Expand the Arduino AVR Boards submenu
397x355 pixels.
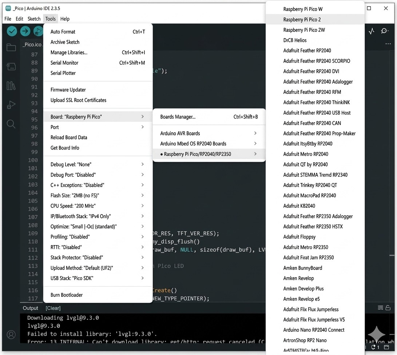(x=209, y=133)
